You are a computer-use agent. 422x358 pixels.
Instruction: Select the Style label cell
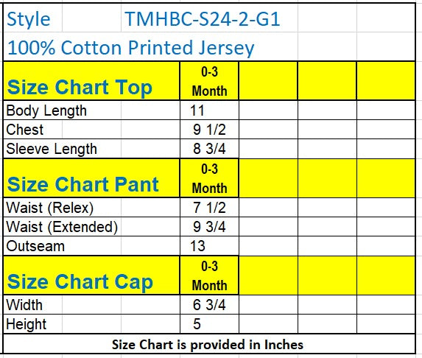pyautogui.click(x=32, y=18)
